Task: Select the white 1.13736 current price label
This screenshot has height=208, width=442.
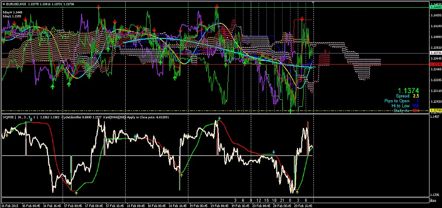Action: (x=435, y=53)
